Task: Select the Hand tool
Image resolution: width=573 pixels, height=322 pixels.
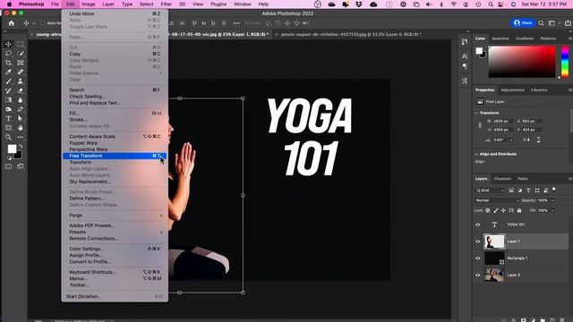Action: point(21,128)
